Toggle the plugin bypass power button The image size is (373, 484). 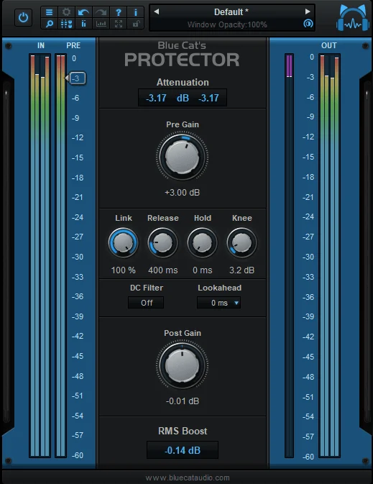click(23, 17)
